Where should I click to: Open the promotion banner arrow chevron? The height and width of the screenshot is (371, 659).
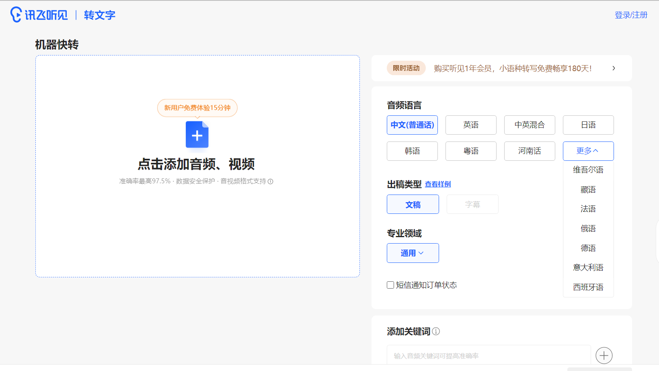click(614, 68)
